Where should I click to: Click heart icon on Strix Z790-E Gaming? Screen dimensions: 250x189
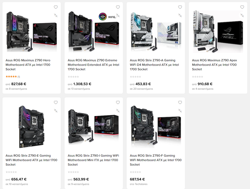point(56,102)
